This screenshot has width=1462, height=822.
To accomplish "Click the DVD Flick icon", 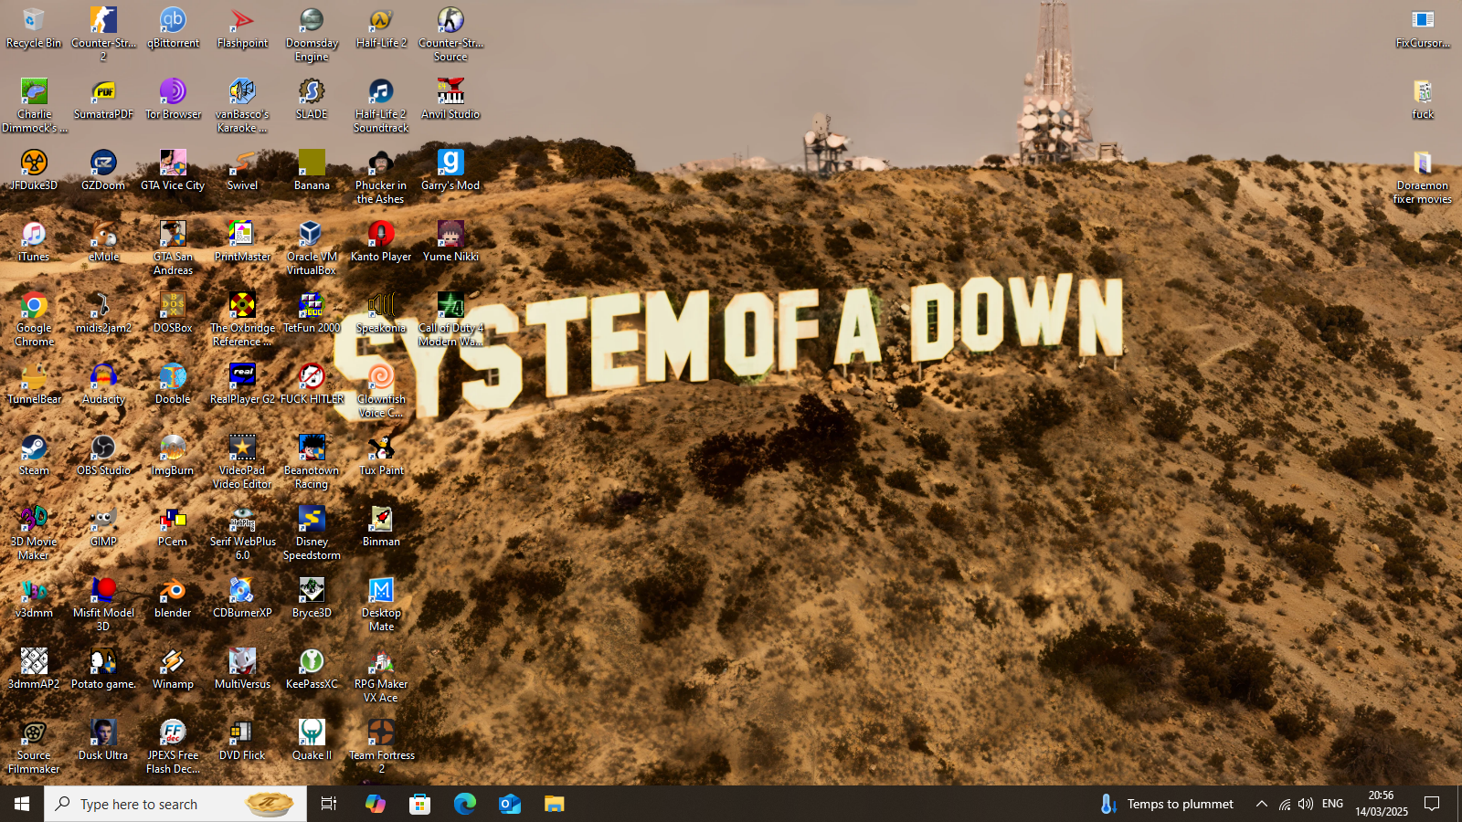I will pyautogui.click(x=242, y=741).
